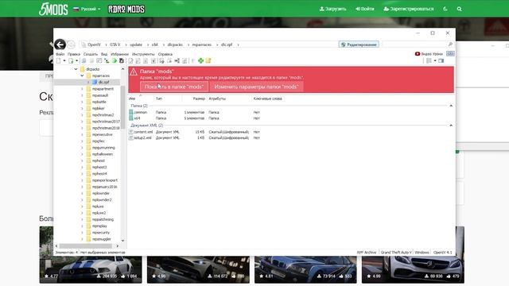Click the Загрузить upload link
Screen dimensions: 509x286
(x=332, y=9)
